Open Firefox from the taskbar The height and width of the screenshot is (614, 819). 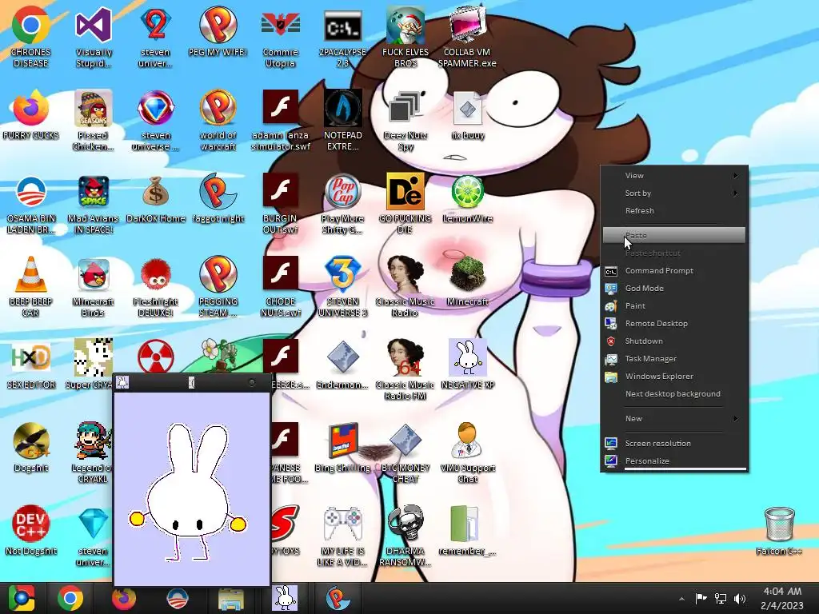click(x=124, y=598)
